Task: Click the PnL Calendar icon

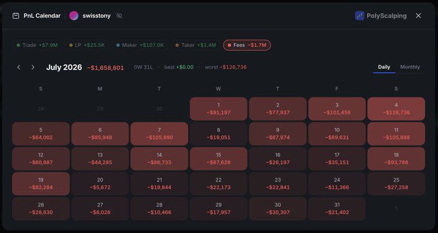Action: 15,15
